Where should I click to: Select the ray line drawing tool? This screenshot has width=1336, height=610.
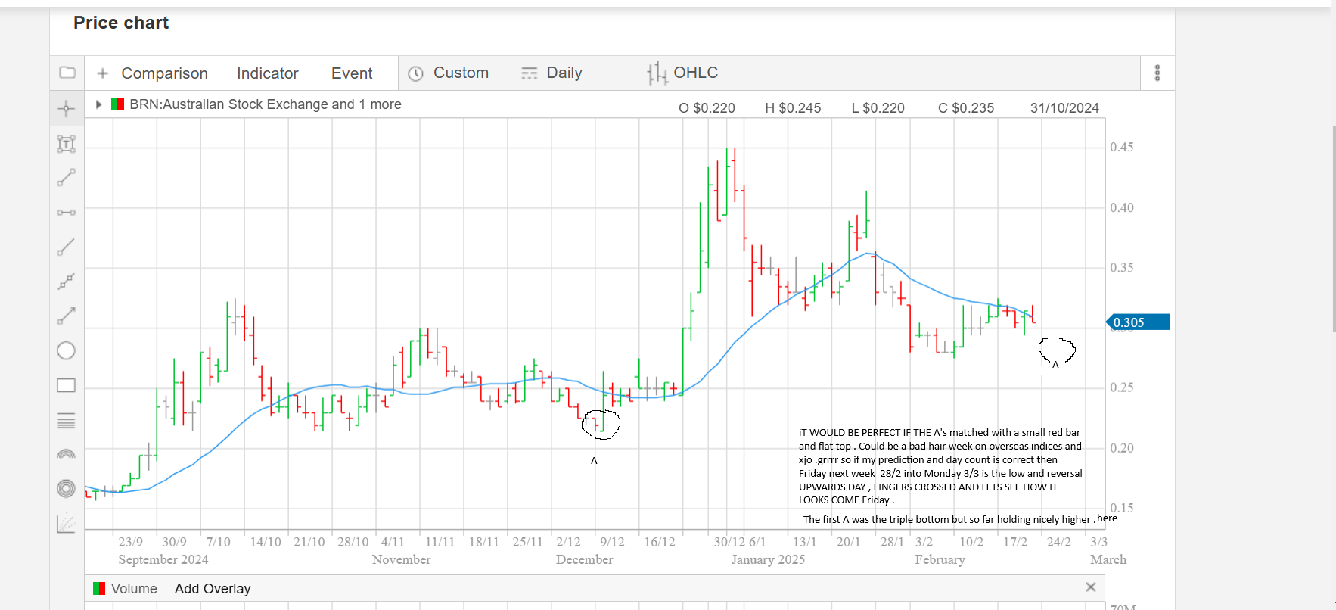tap(67, 247)
